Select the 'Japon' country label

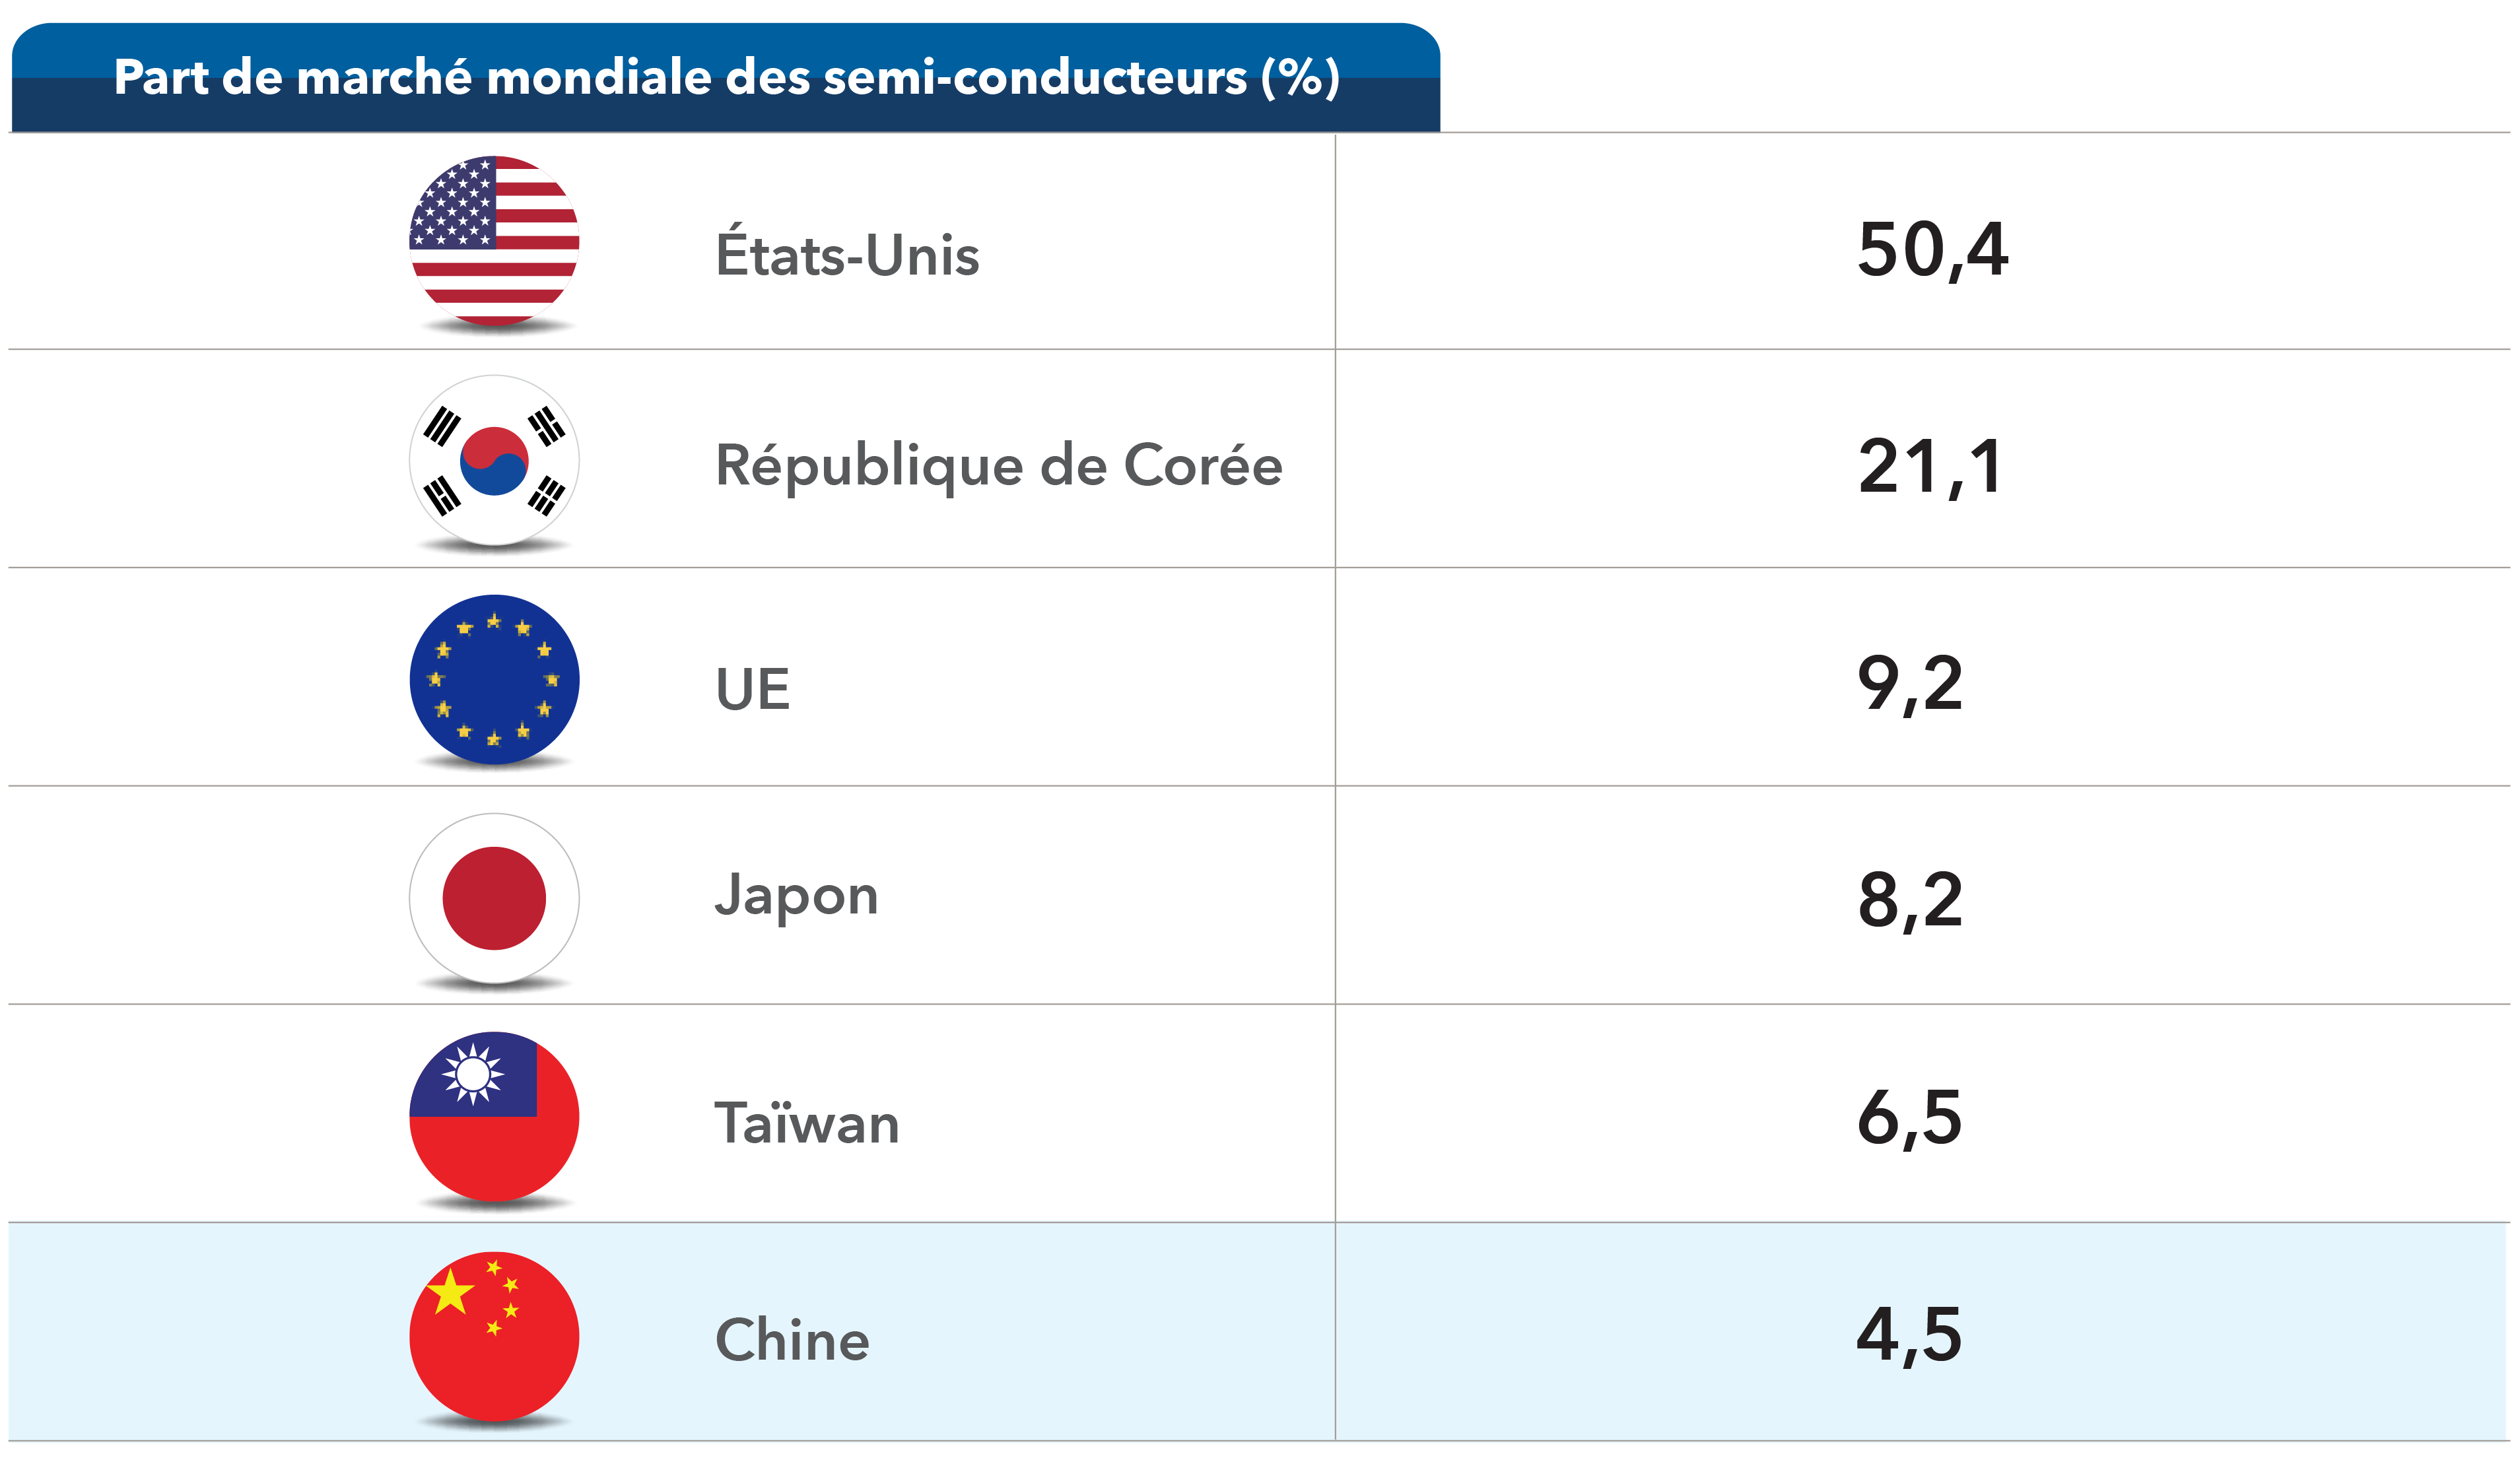796,896
